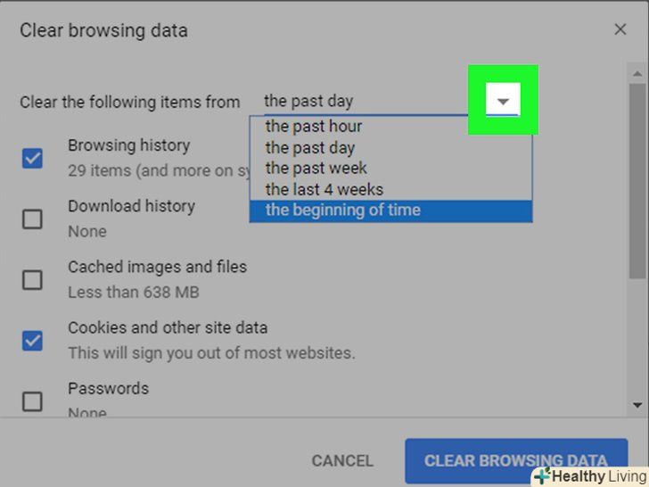The image size is (649, 487).
Task: Select "the past hour" option
Action: click(x=314, y=127)
